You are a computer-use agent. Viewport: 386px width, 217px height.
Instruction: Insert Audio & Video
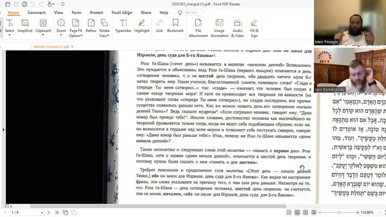pos(238,28)
